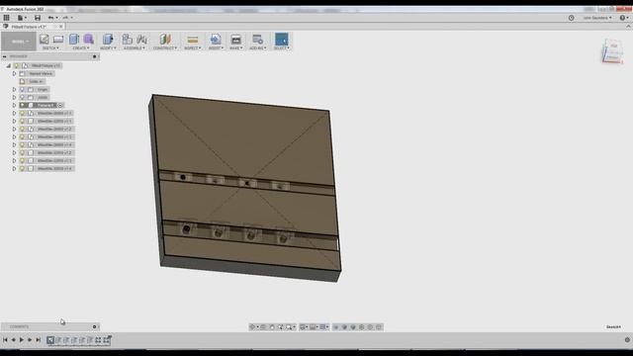Open timeline settings gear
Viewport: 633px width, 356px height.
[627, 340]
